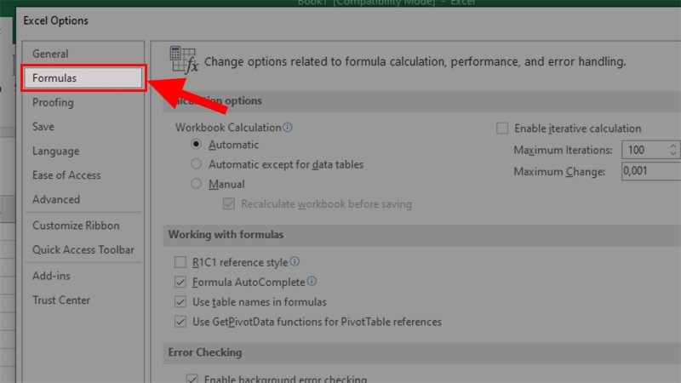This screenshot has width=681, height=383.
Task: Select Automatic except for data tables
Action: 197,163
